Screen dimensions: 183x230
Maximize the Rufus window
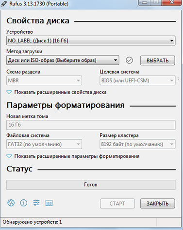(156, 2)
